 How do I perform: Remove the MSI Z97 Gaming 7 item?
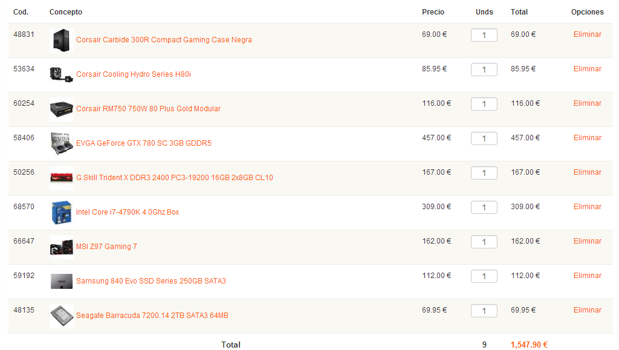click(x=587, y=241)
